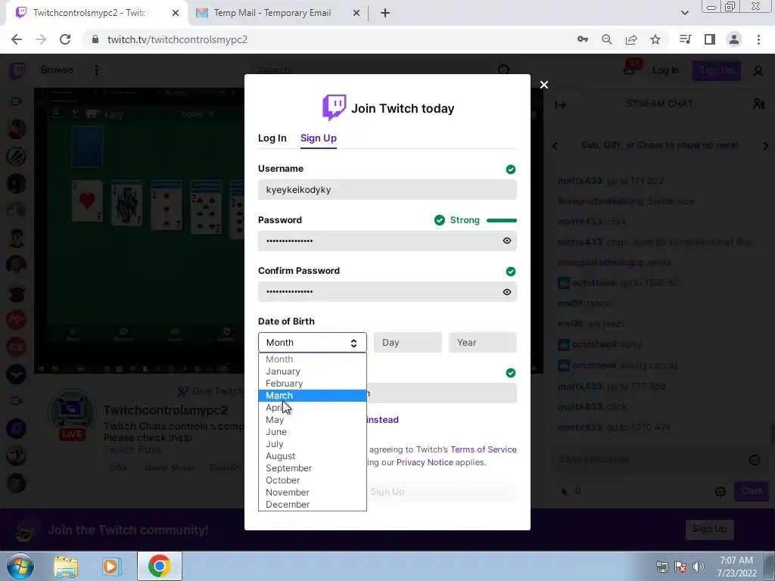Screen dimensions: 775x581
Task: Open the network tray icon
Action: click(x=661, y=567)
